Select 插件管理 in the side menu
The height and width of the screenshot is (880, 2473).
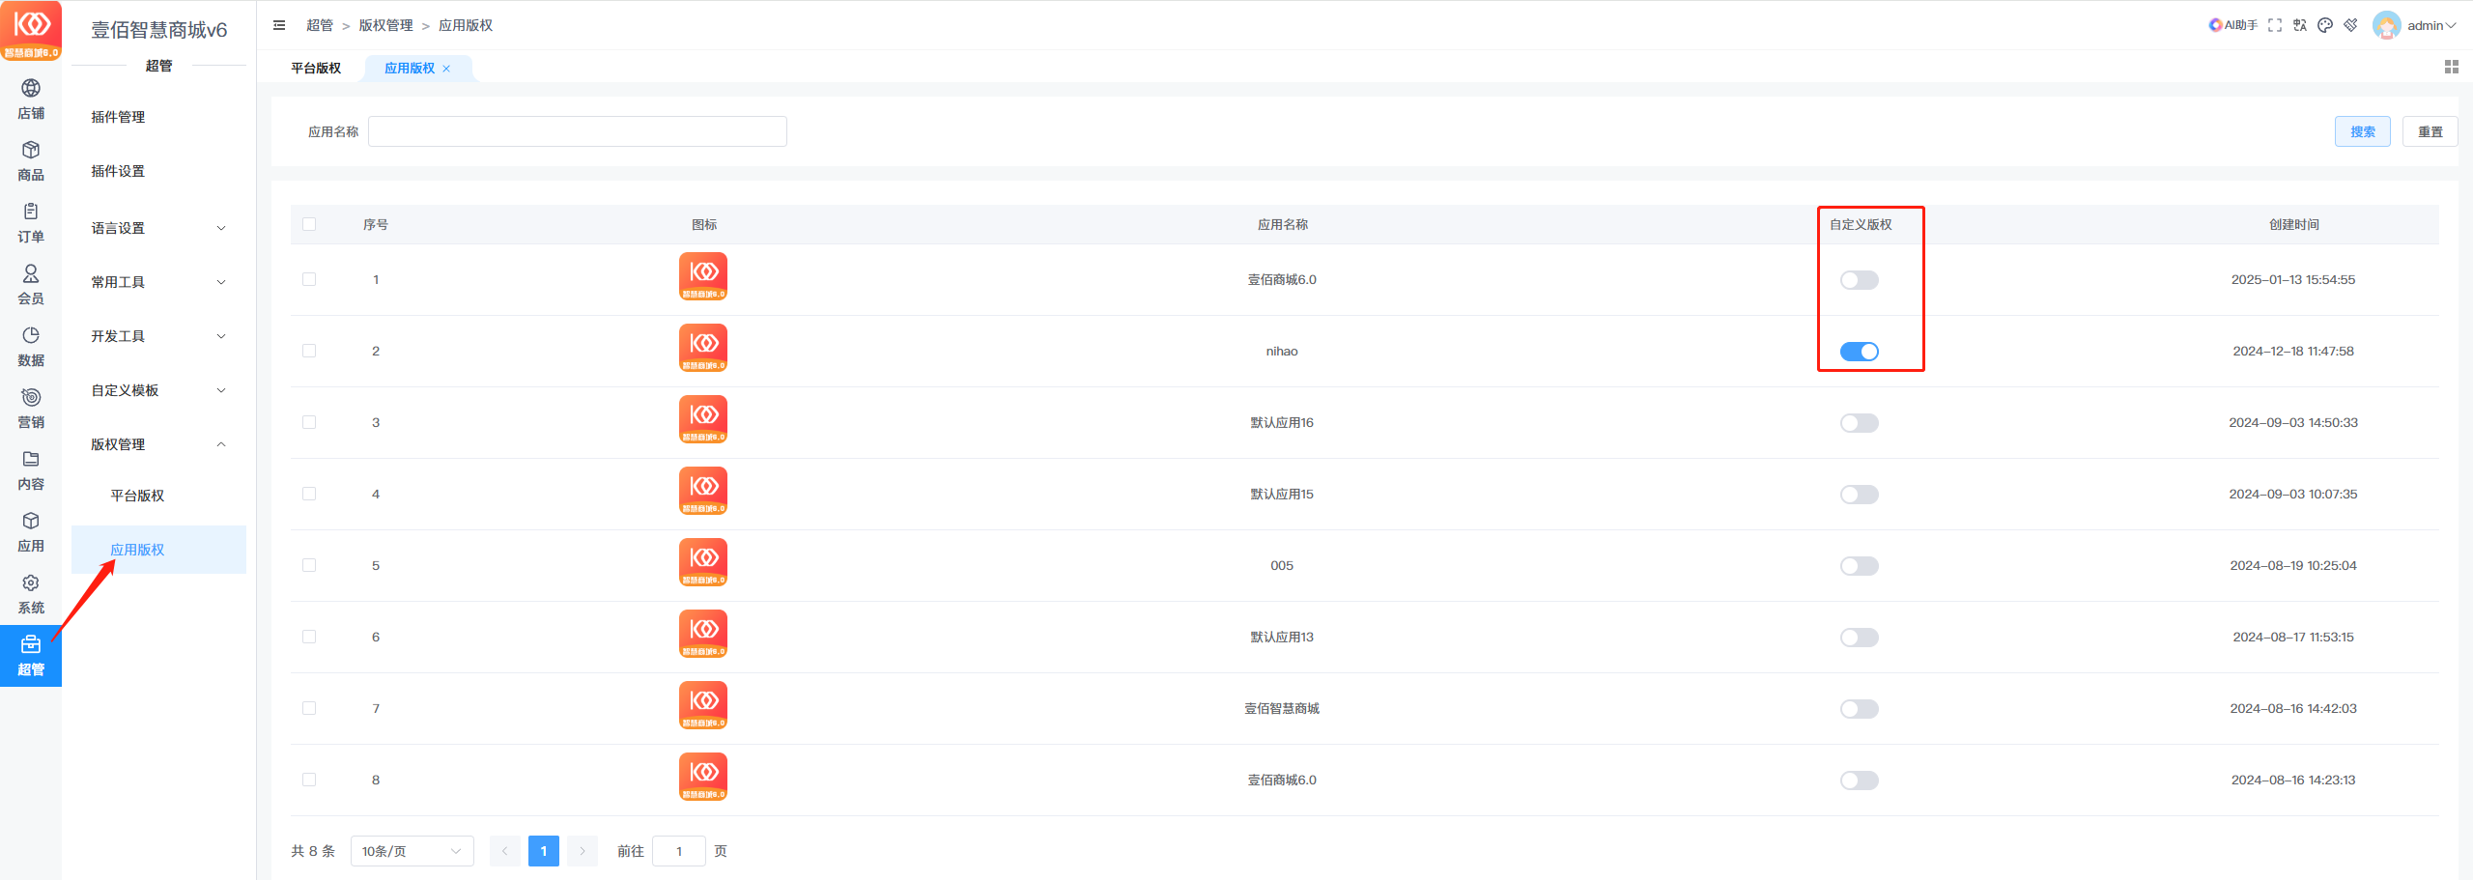(118, 117)
